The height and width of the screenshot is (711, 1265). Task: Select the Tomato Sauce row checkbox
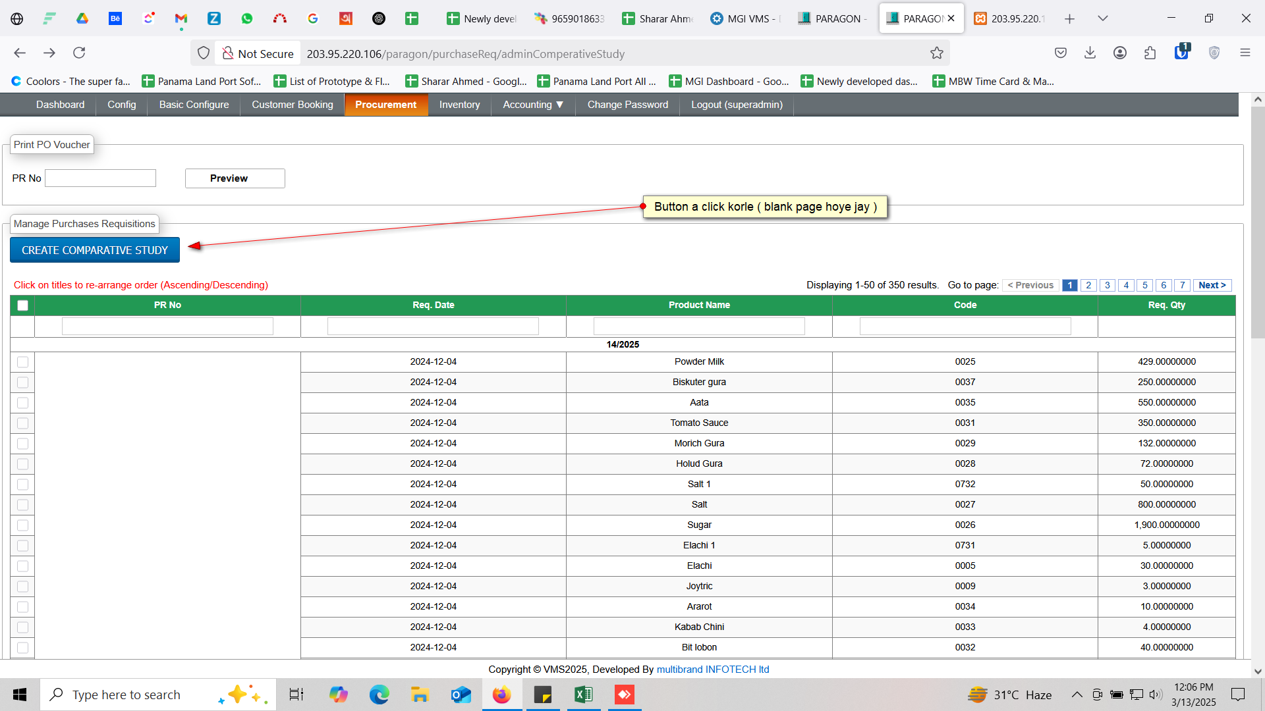pyautogui.click(x=22, y=423)
